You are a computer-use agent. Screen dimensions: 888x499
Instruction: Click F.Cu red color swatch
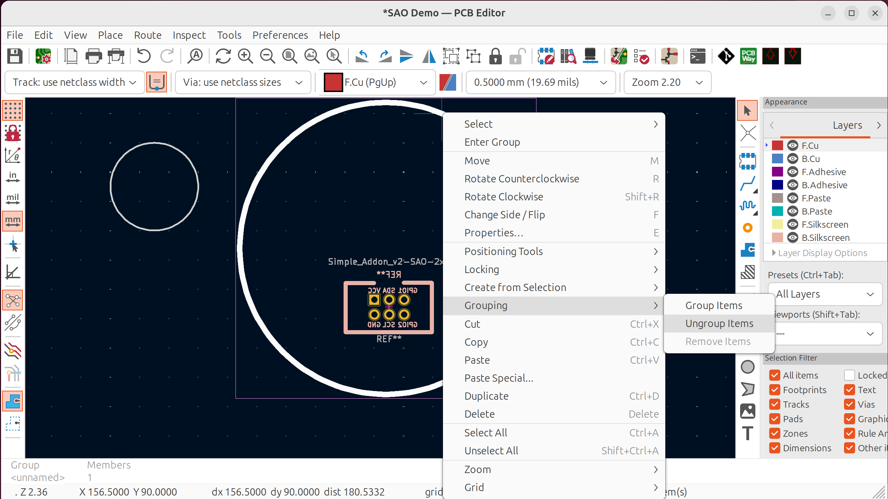pyautogui.click(x=777, y=145)
